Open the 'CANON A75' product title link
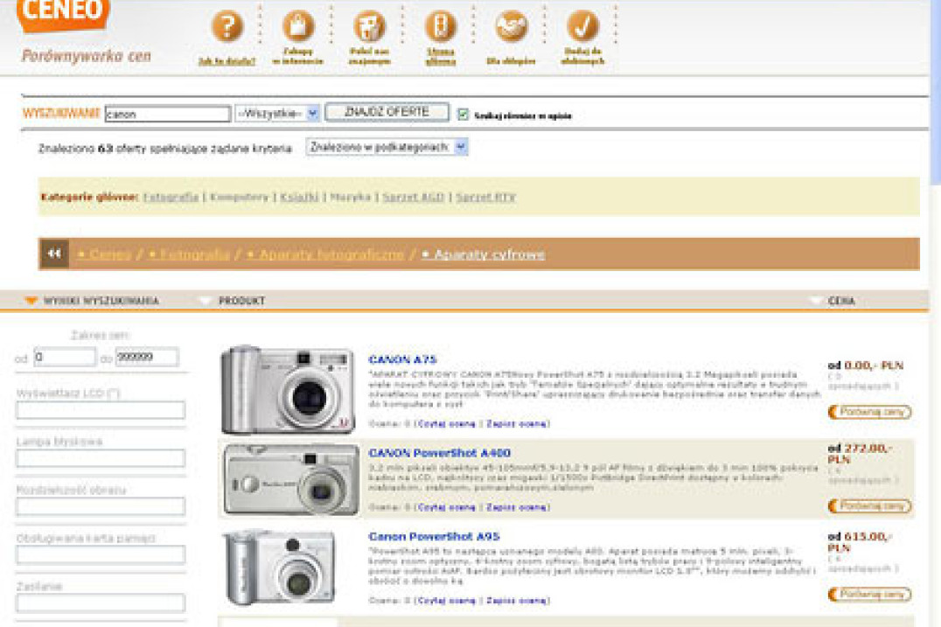The height and width of the screenshot is (627, 941). [x=402, y=359]
